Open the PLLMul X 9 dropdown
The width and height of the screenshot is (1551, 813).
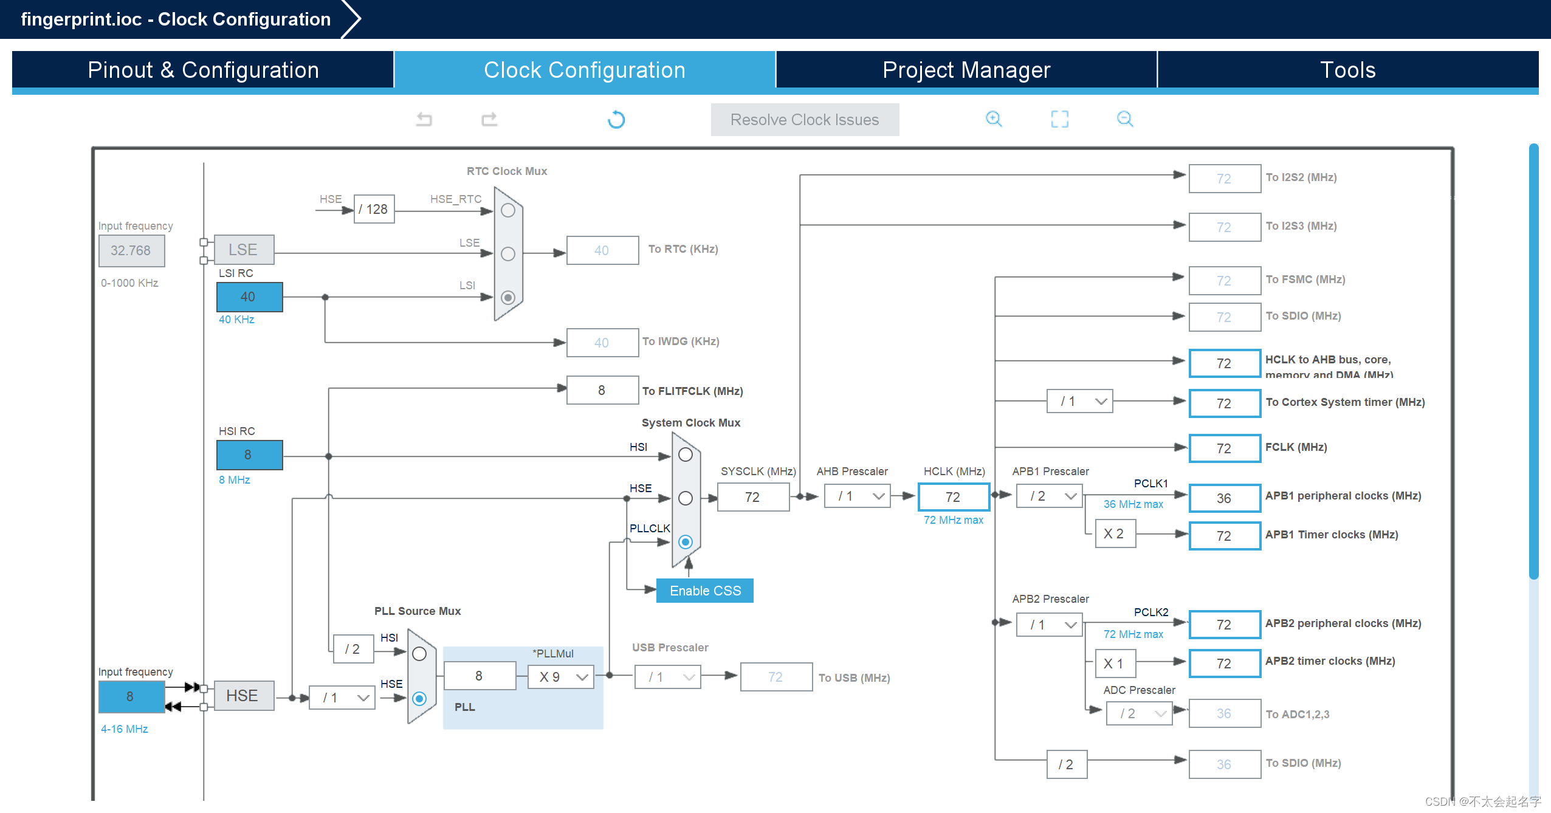tap(560, 677)
